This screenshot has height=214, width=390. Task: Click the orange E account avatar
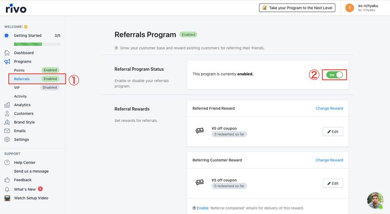click(x=350, y=8)
